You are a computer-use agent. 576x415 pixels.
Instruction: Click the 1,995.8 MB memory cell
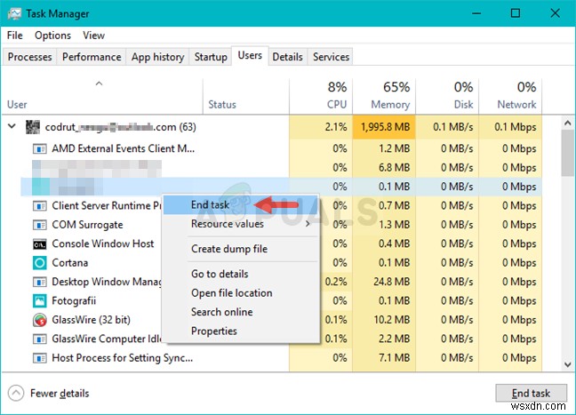point(384,127)
